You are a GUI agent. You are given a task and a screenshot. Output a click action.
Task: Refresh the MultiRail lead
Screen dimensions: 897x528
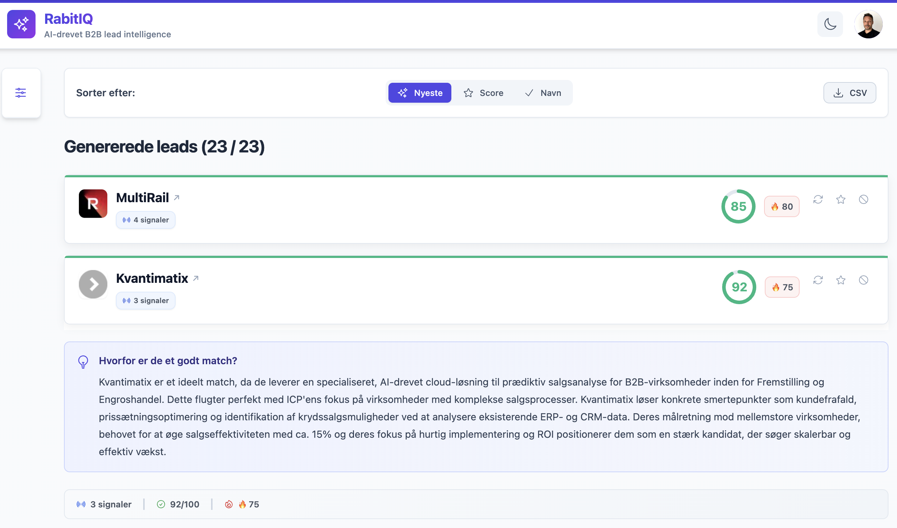coord(818,199)
